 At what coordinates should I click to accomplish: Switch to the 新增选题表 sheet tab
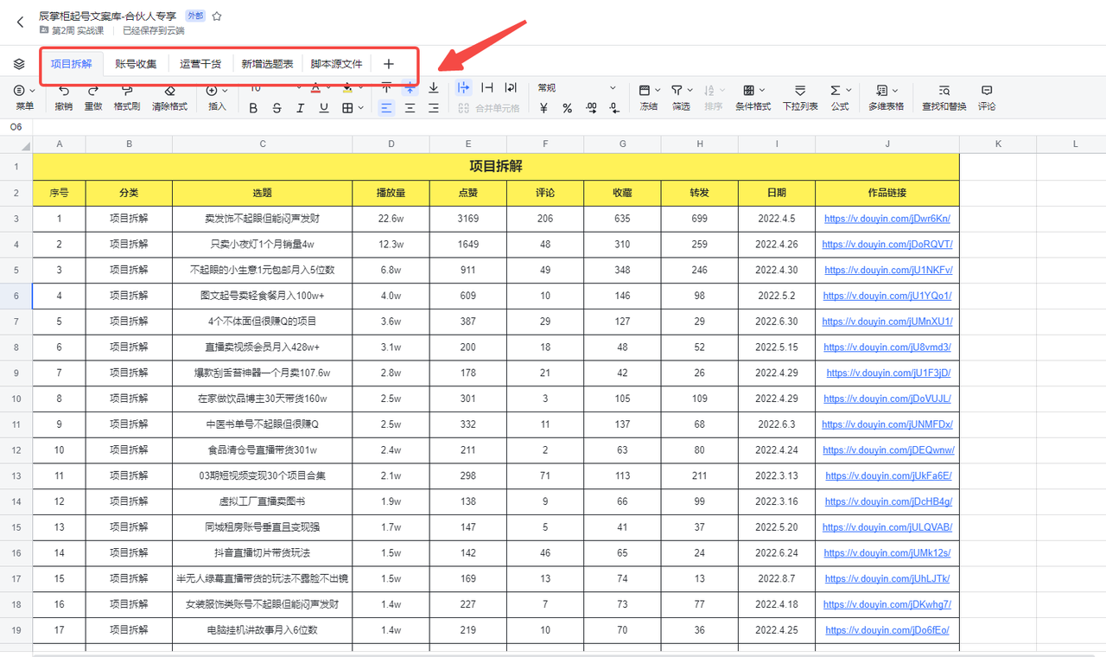coord(267,64)
